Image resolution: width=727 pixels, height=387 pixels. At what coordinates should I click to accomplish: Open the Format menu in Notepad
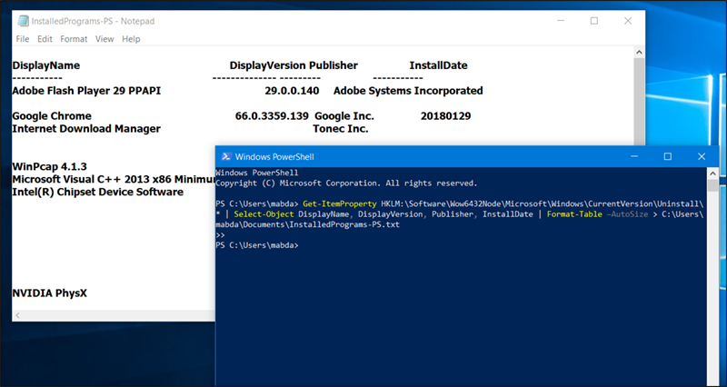coord(74,39)
